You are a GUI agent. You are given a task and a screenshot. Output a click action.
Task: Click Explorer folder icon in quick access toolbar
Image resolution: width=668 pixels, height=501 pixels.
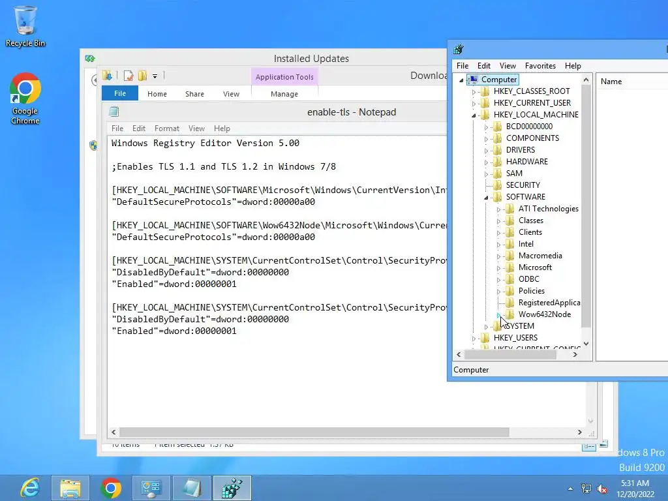tap(107, 76)
